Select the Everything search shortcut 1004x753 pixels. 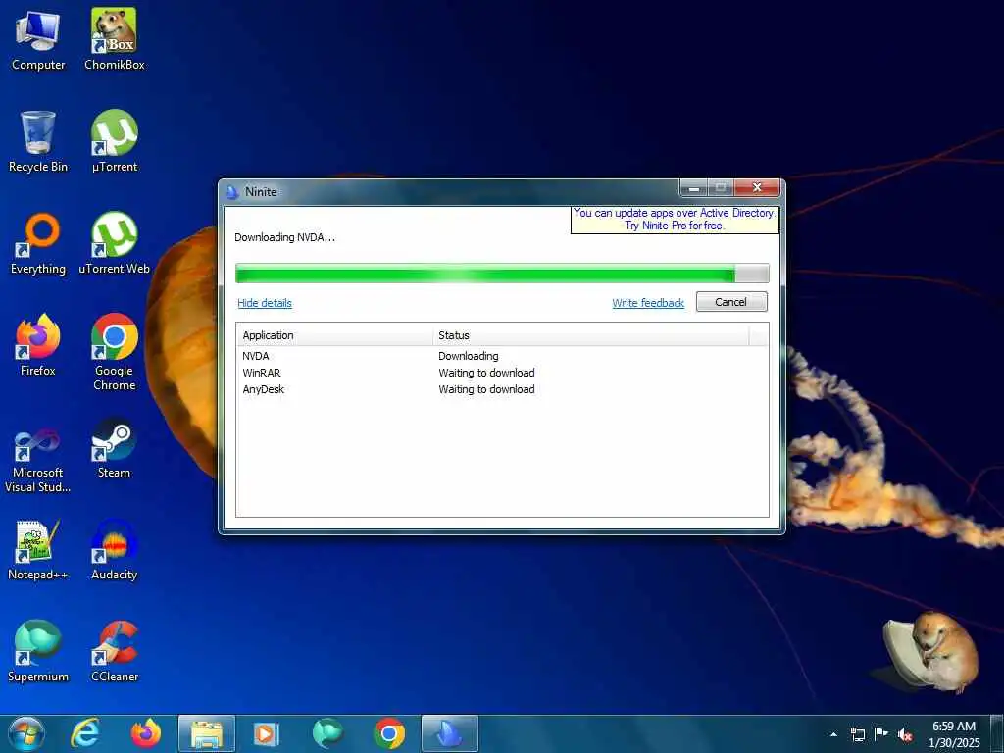(38, 244)
